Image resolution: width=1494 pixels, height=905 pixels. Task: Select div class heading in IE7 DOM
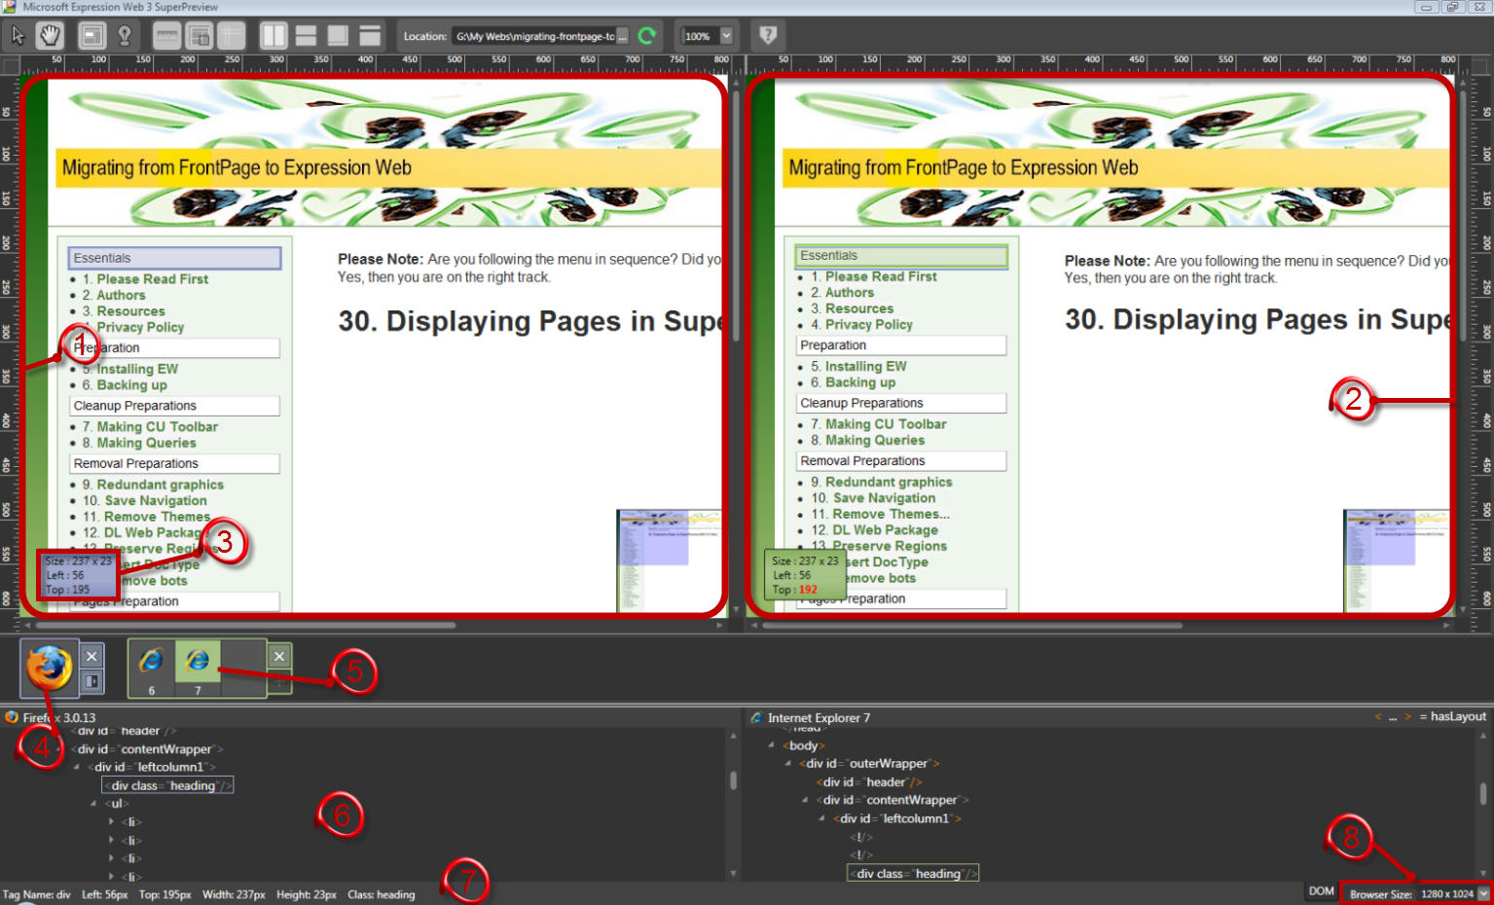point(913,874)
